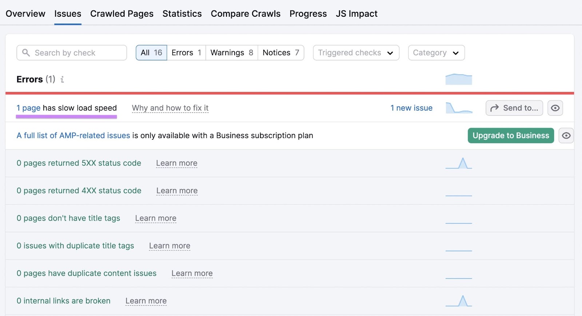Viewport: 582px width, 316px height.
Task: Open Why and how to fix it
Action: point(170,108)
